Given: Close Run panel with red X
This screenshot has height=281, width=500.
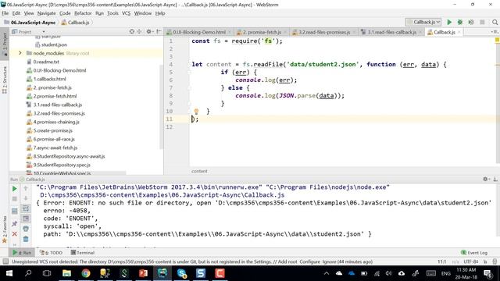Looking at the screenshot, I should pos(14,234).
